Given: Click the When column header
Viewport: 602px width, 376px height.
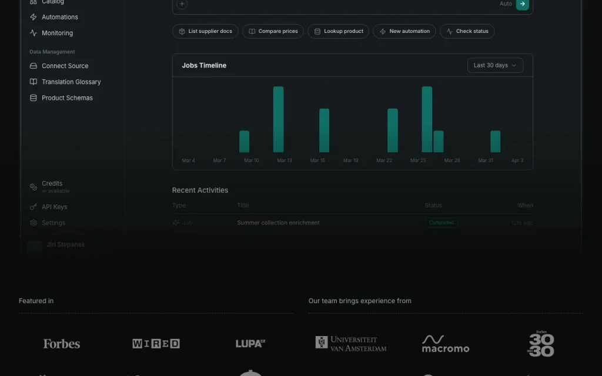Looking at the screenshot, I should coord(525,205).
